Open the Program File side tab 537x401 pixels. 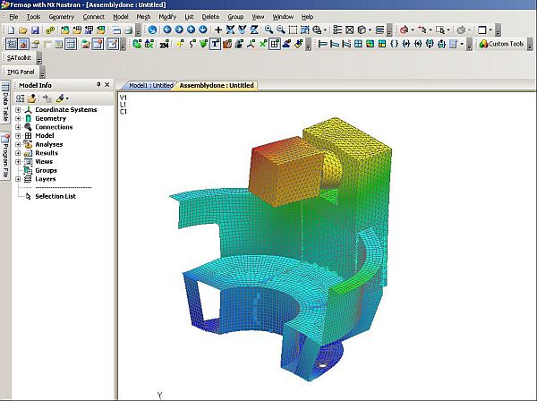[5, 157]
